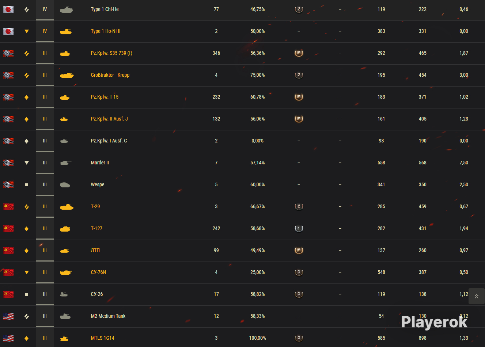Click the Japan flag on Type 1 Ho-Ni II row
The width and height of the screenshot is (485, 347).
tap(8, 31)
